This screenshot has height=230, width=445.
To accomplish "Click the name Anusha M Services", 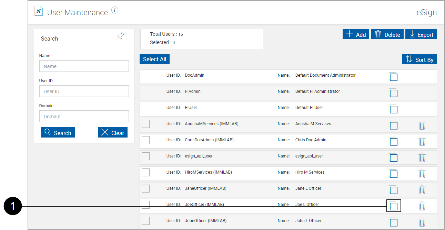I will point(313,123).
